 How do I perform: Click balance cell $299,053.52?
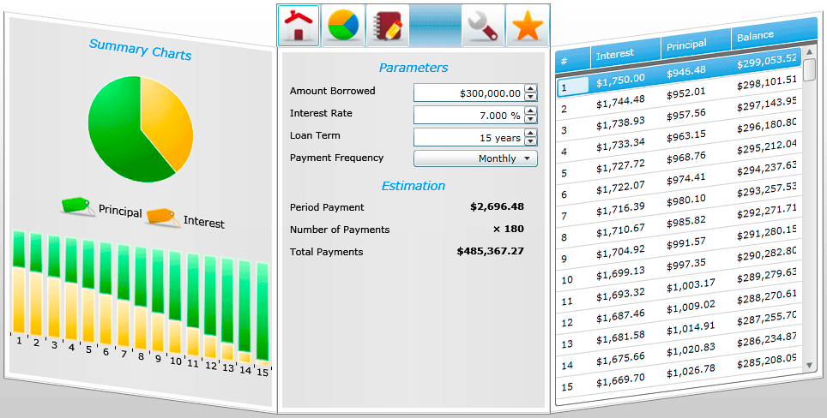click(767, 61)
